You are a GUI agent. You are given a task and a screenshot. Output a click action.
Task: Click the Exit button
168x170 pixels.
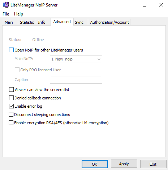[x=153, y=164]
